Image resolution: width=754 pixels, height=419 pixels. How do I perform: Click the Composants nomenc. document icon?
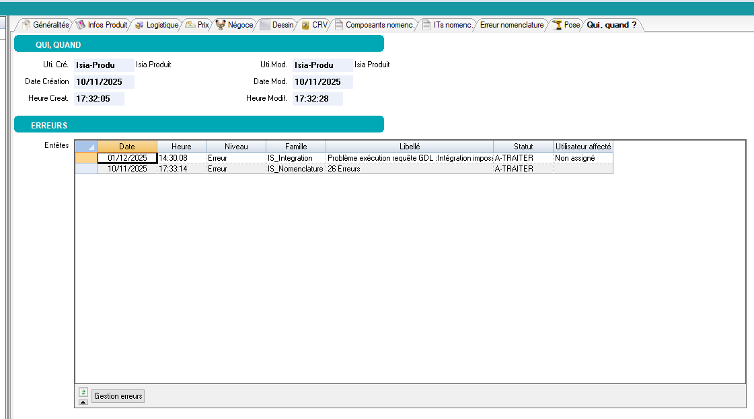point(339,25)
